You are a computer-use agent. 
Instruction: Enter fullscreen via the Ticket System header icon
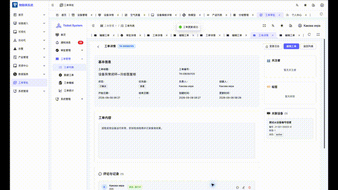click(x=264, y=26)
